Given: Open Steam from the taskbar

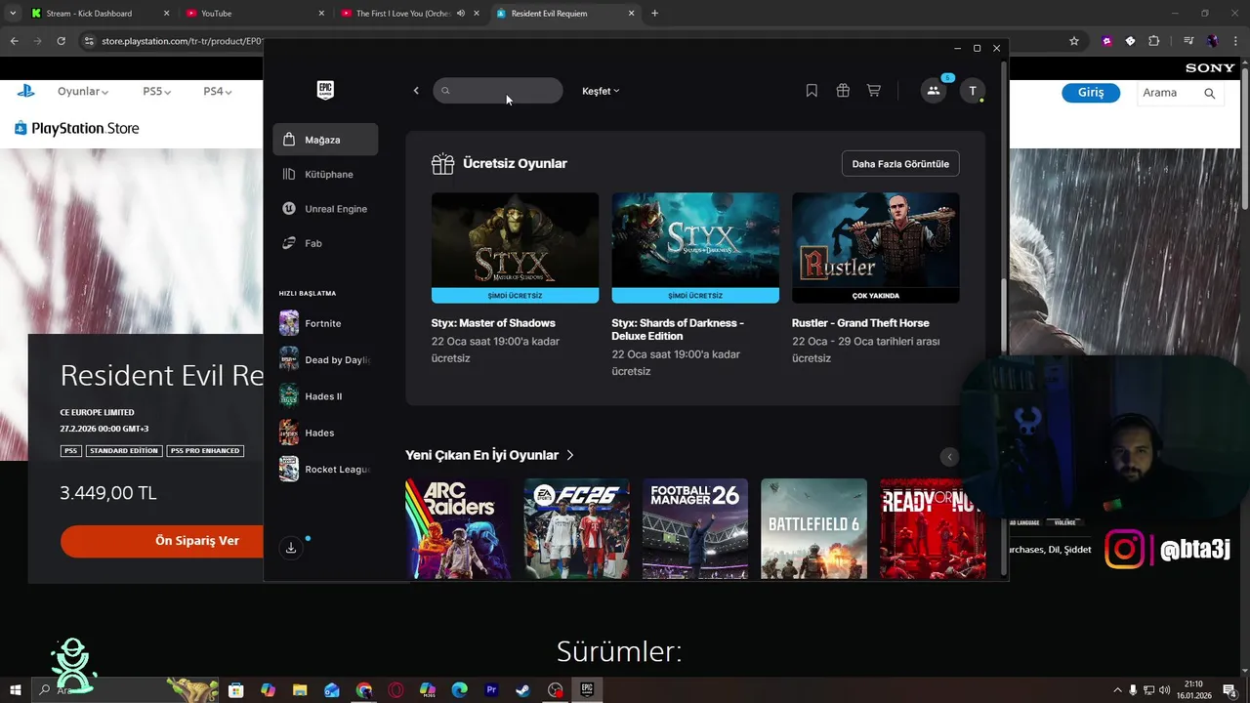Looking at the screenshot, I should point(523,690).
